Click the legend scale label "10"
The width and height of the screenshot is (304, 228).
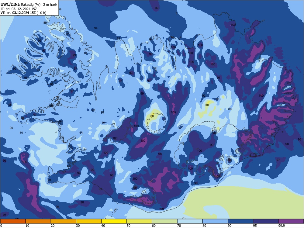pos(27,226)
